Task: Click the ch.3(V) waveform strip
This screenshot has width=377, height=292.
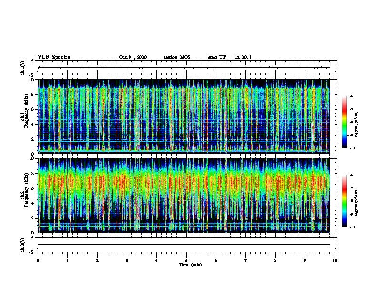Action: coord(186,245)
